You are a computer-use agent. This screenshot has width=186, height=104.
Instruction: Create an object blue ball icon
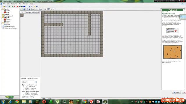[x=24, y=6]
